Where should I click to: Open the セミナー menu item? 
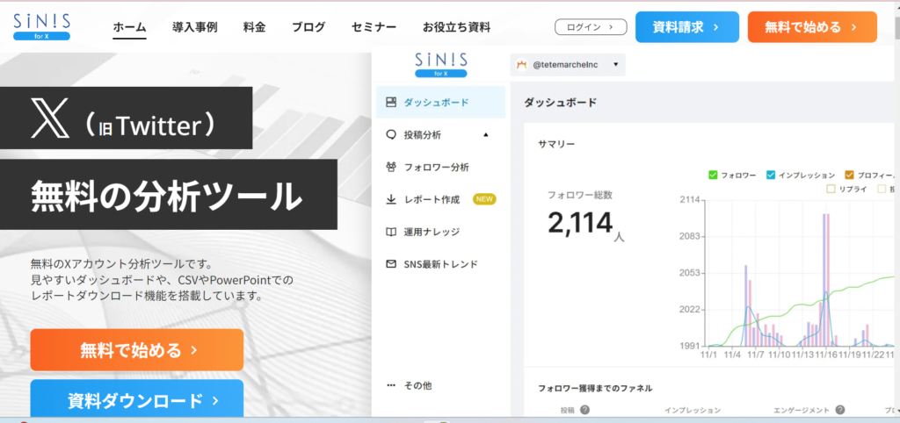click(x=374, y=27)
